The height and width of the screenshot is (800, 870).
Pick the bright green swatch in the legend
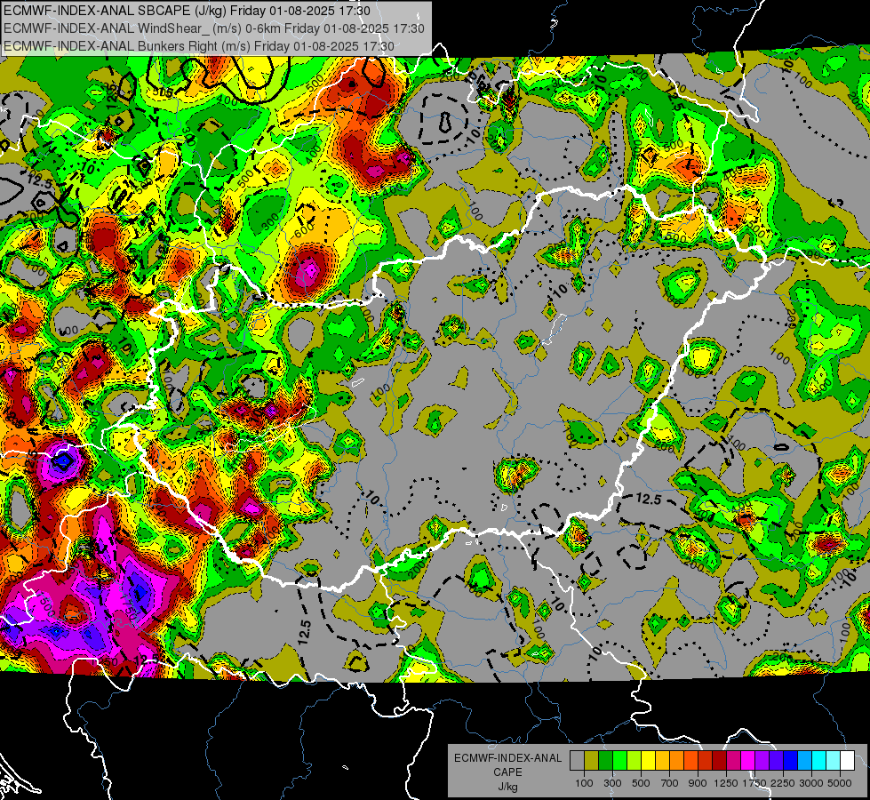click(619, 760)
